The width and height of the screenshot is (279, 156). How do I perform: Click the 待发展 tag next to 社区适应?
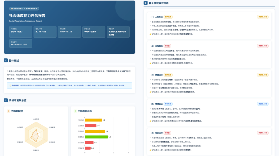167,133
